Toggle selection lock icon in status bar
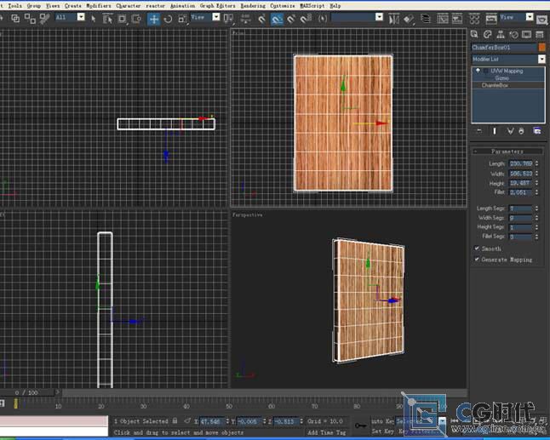The width and height of the screenshot is (550, 440). [x=175, y=420]
